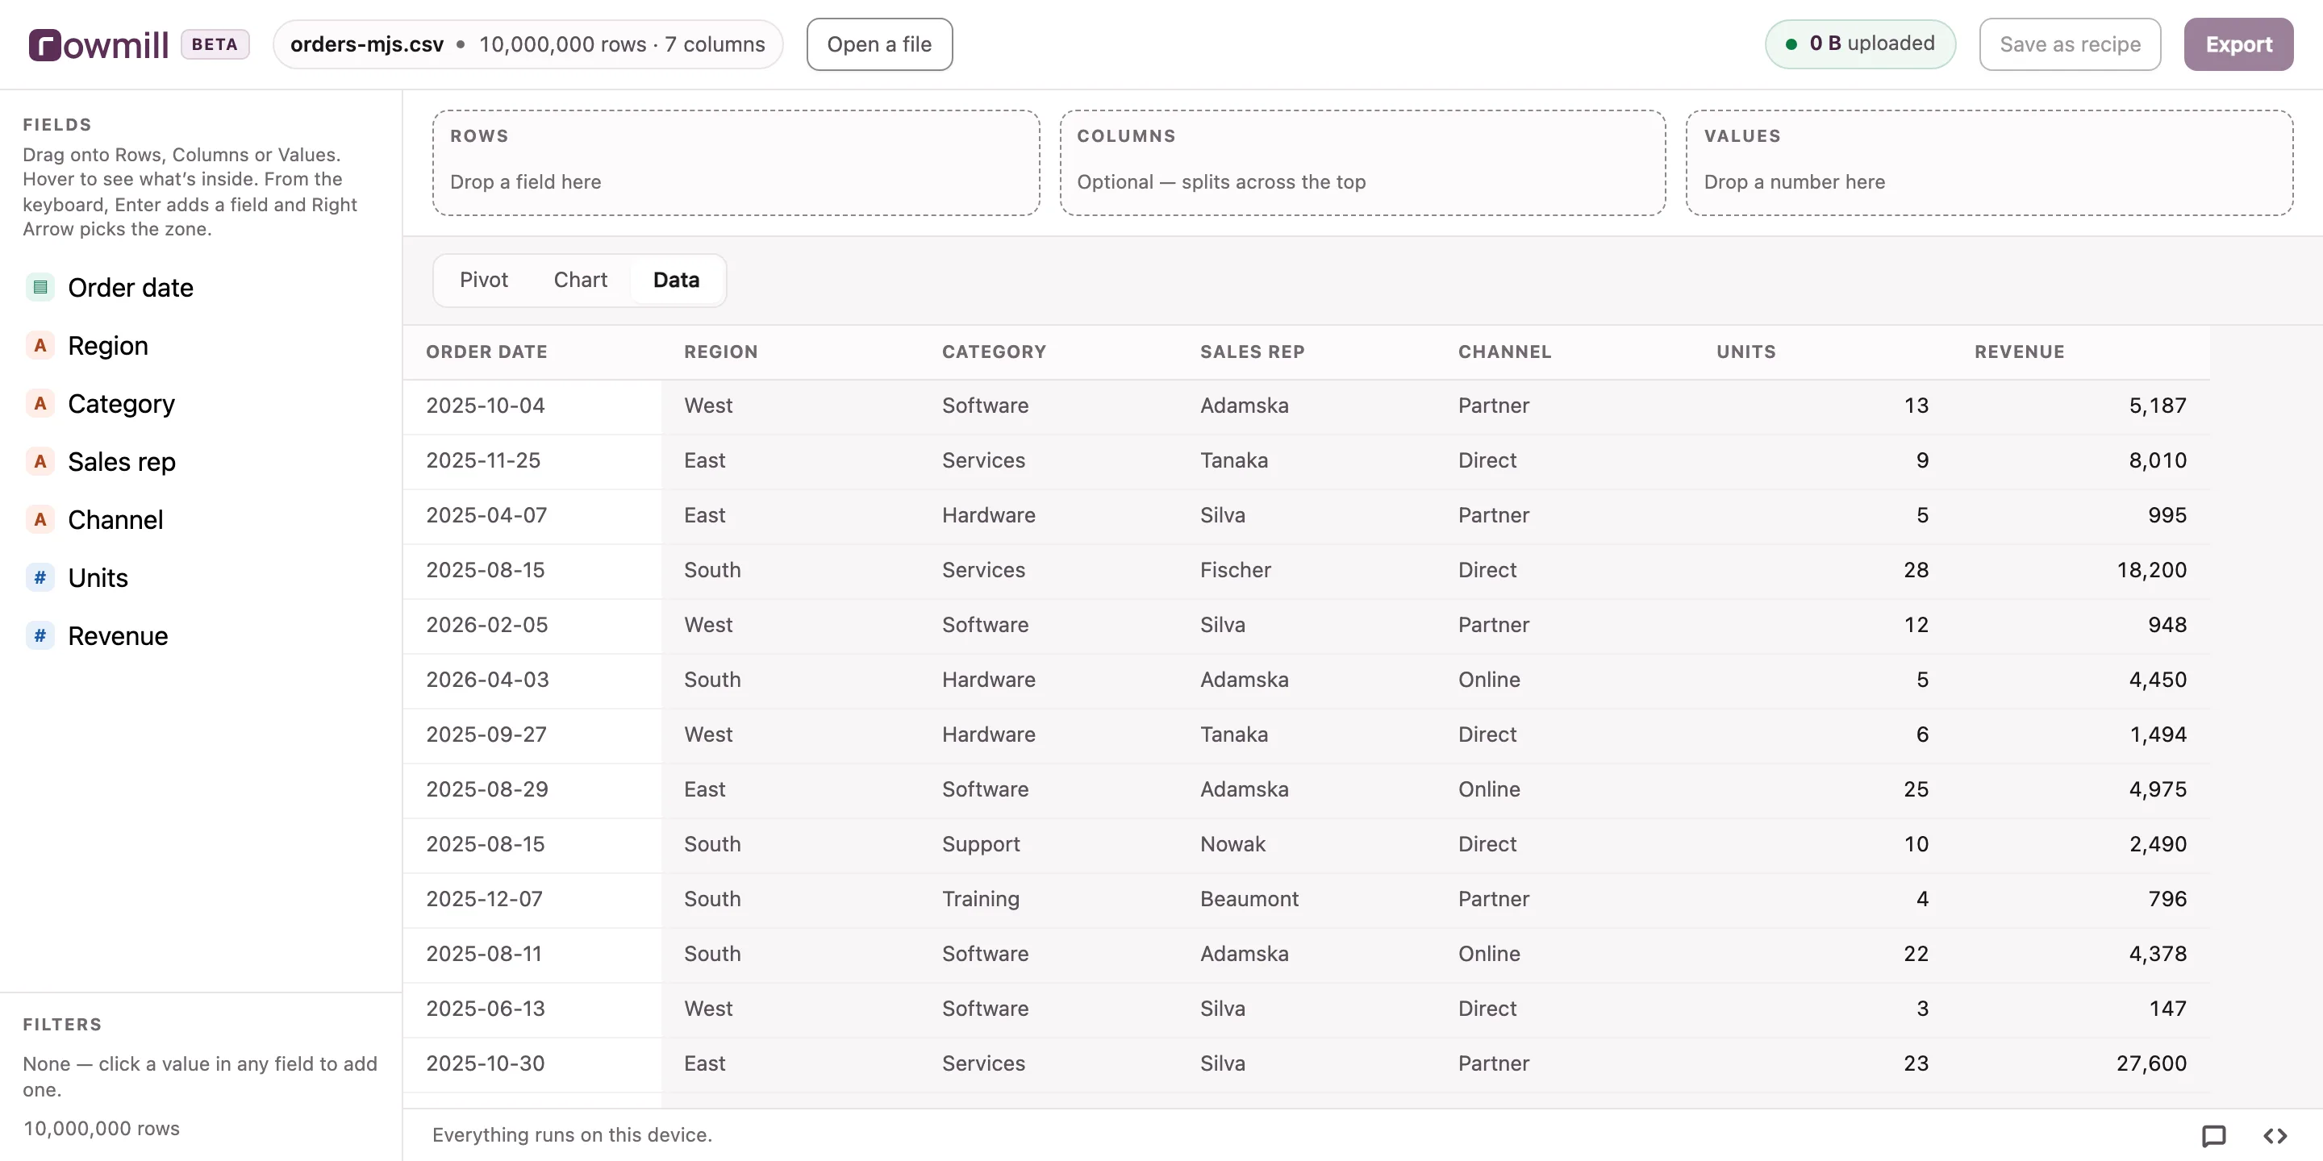Click the SALES REP column header
Image resolution: width=2323 pixels, height=1161 pixels.
point(1252,352)
